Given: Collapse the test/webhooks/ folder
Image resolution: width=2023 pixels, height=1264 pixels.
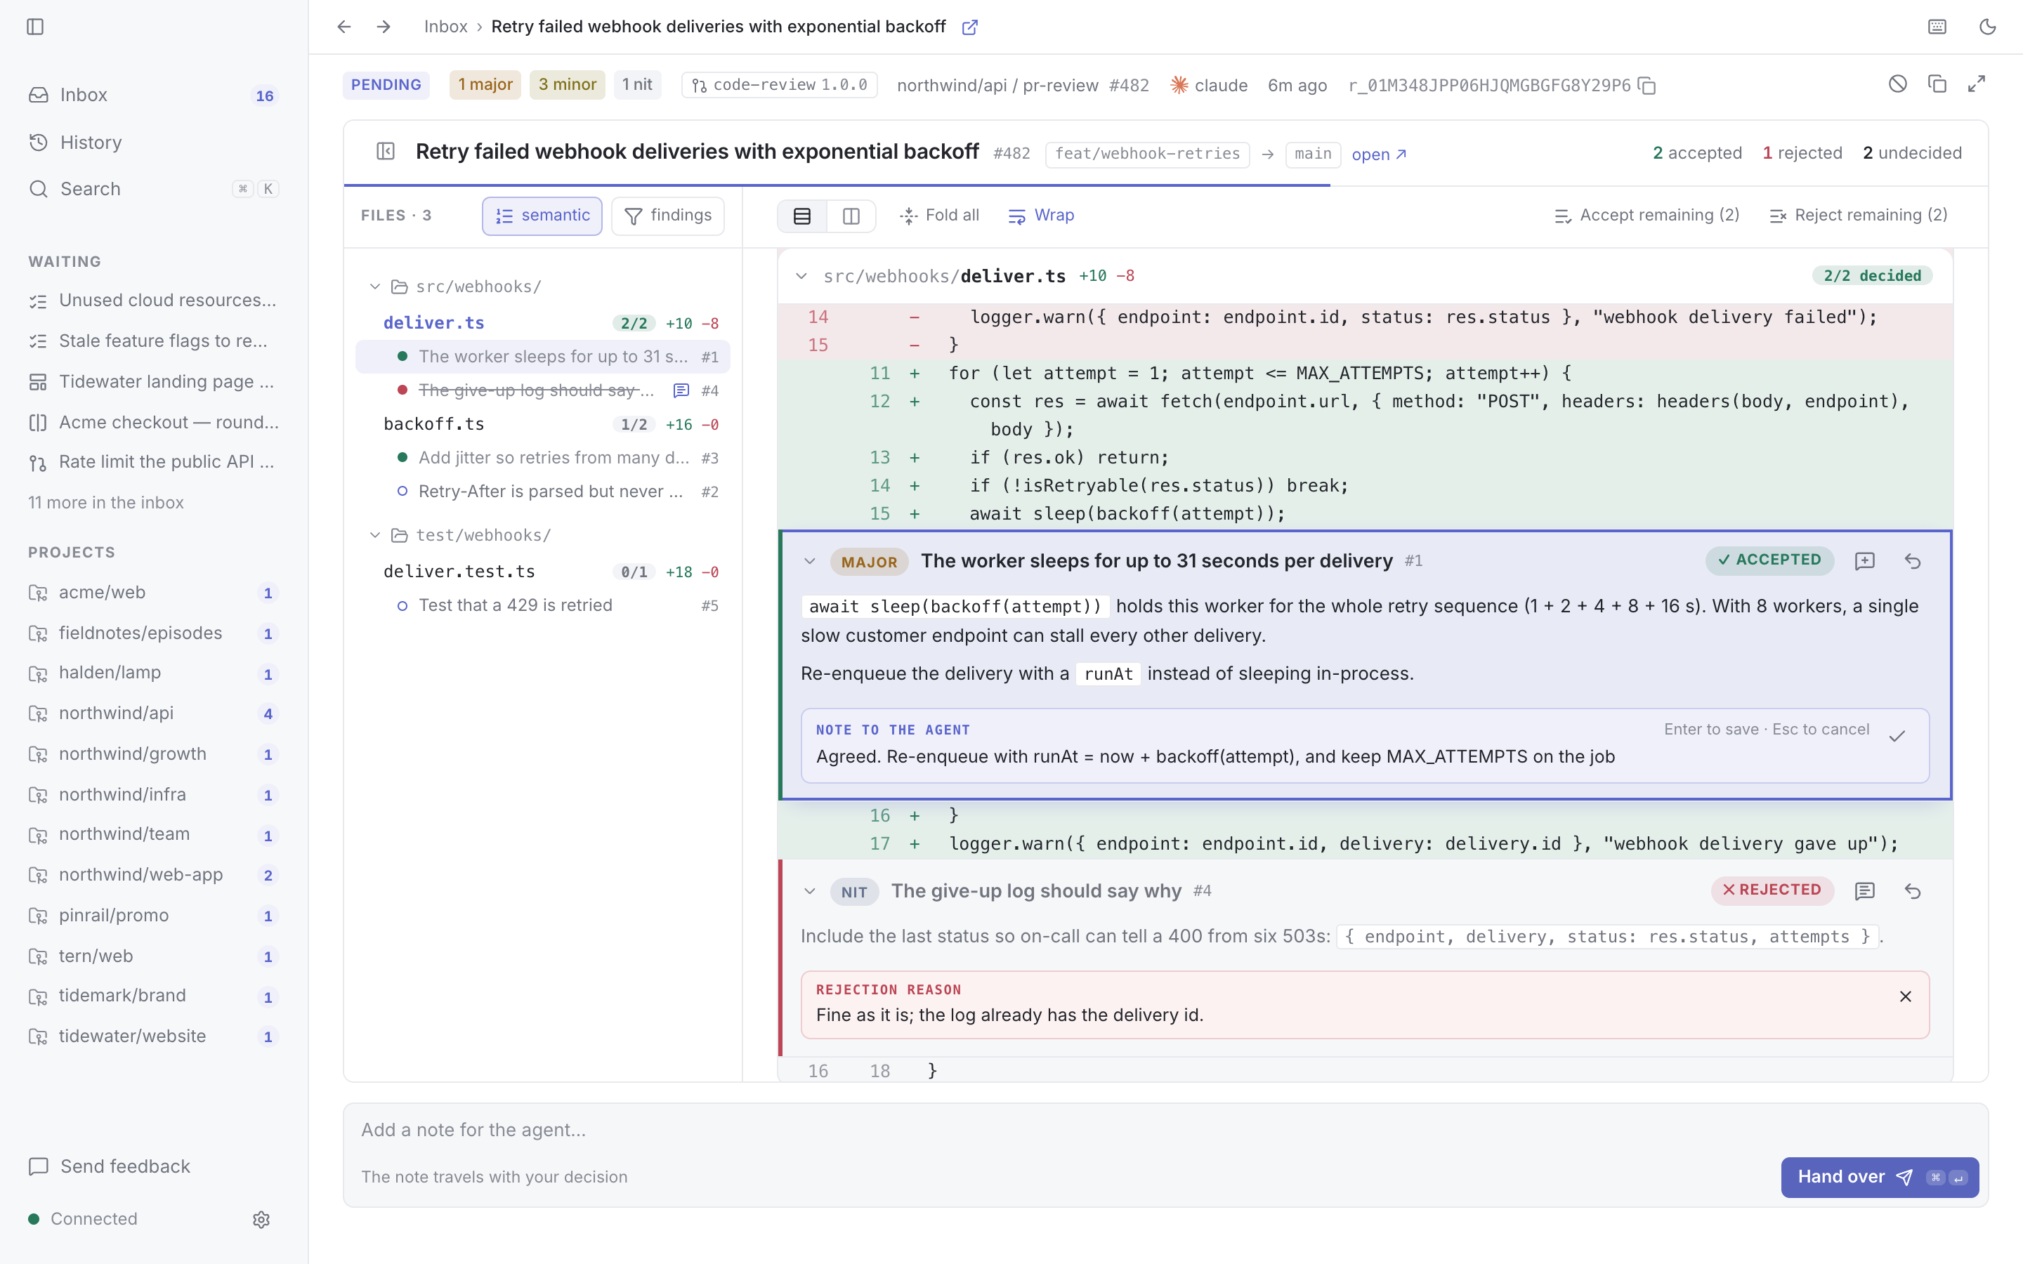Looking at the screenshot, I should [375, 535].
